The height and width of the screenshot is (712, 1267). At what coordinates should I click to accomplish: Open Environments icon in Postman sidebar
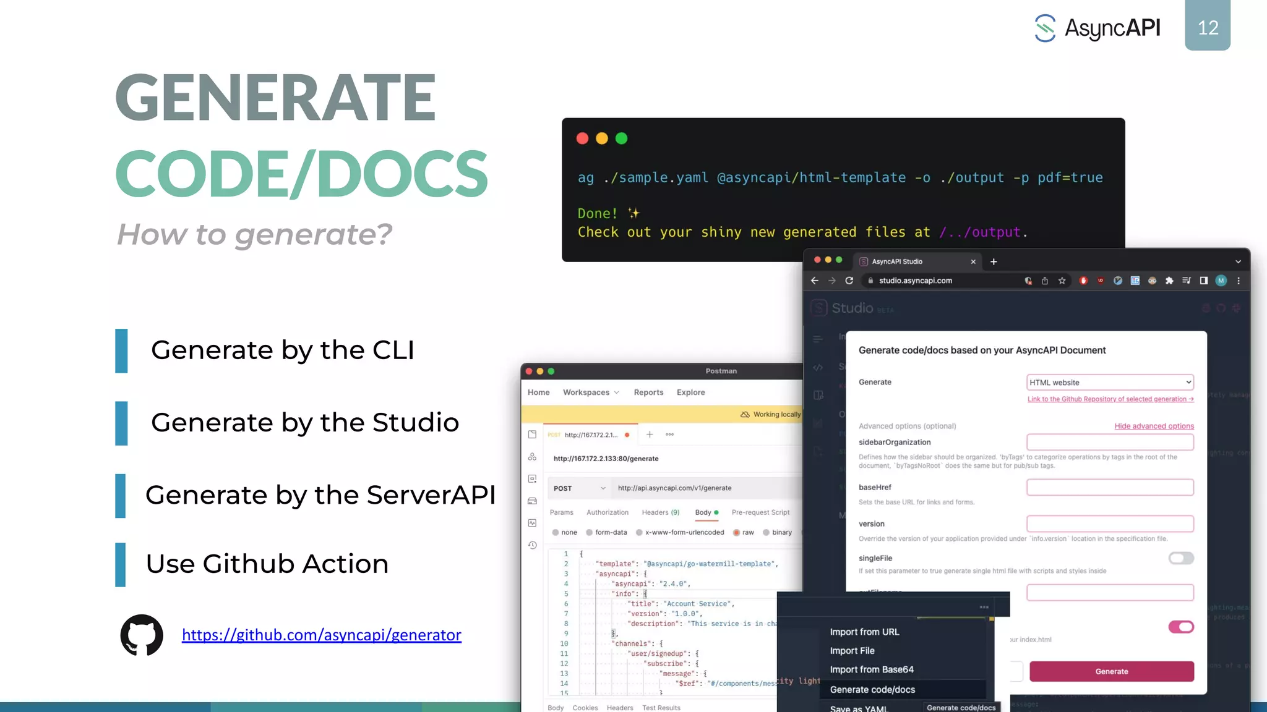[532, 479]
